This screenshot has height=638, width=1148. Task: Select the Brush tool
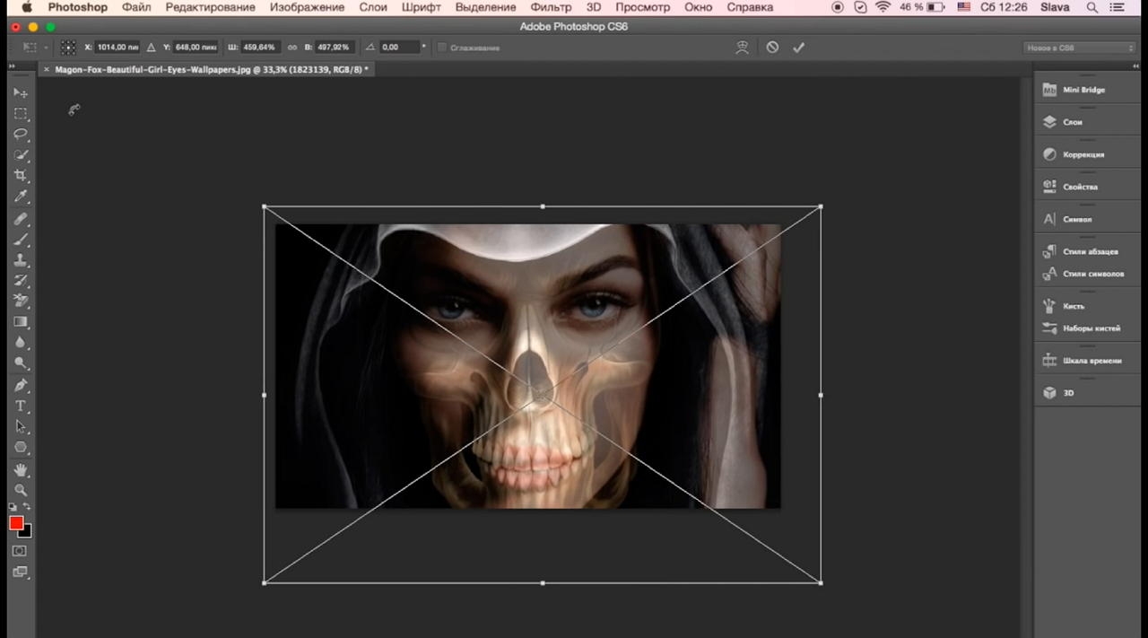click(x=21, y=240)
